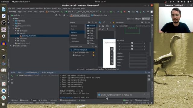
Task: Zoom out with minus on design surface
Action: tap(112, 57)
